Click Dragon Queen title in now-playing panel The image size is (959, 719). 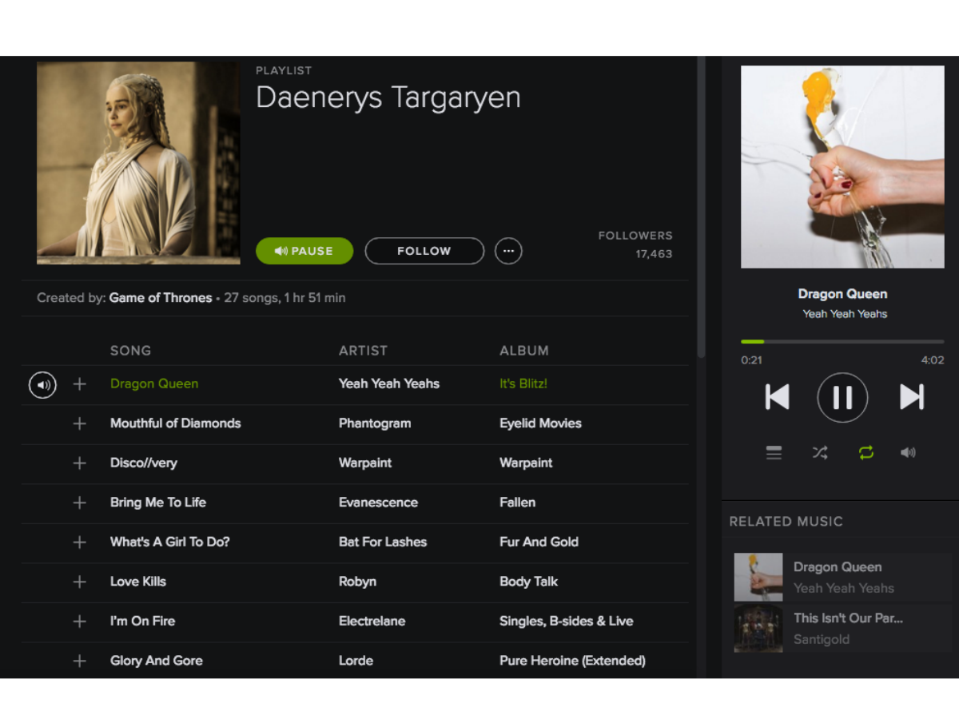[842, 294]
